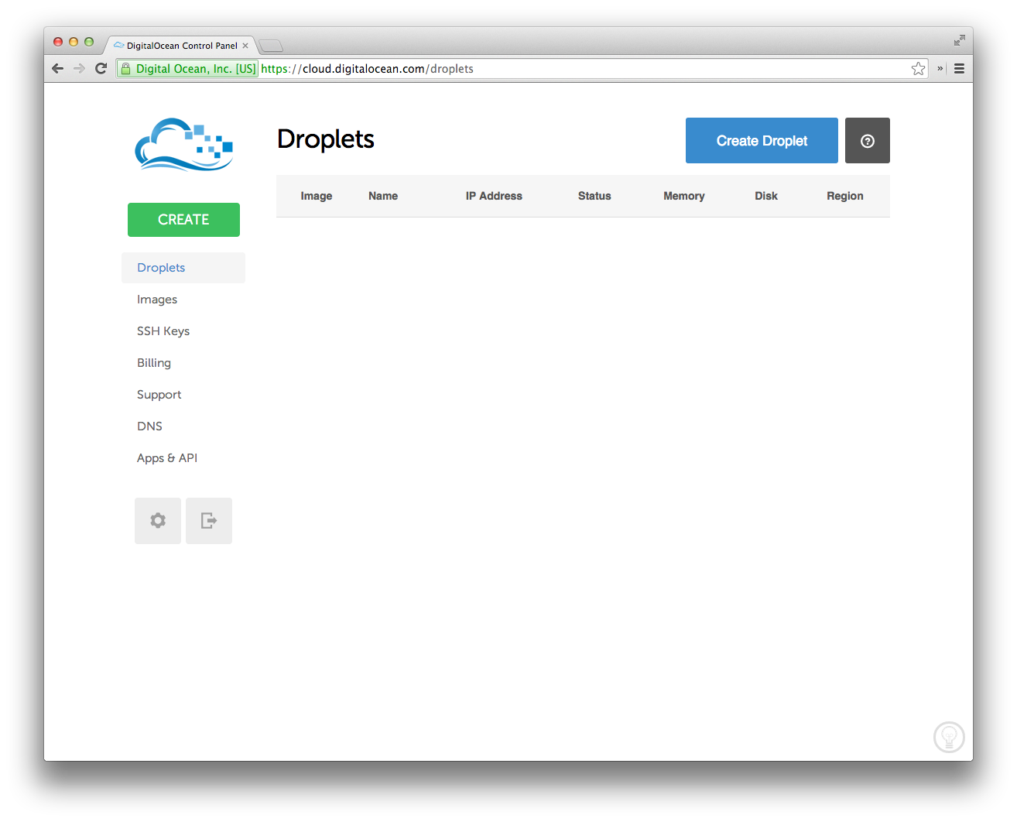Click the Memory column header
The width and height of the screenshot is (1017, 822).
point(684,196)
